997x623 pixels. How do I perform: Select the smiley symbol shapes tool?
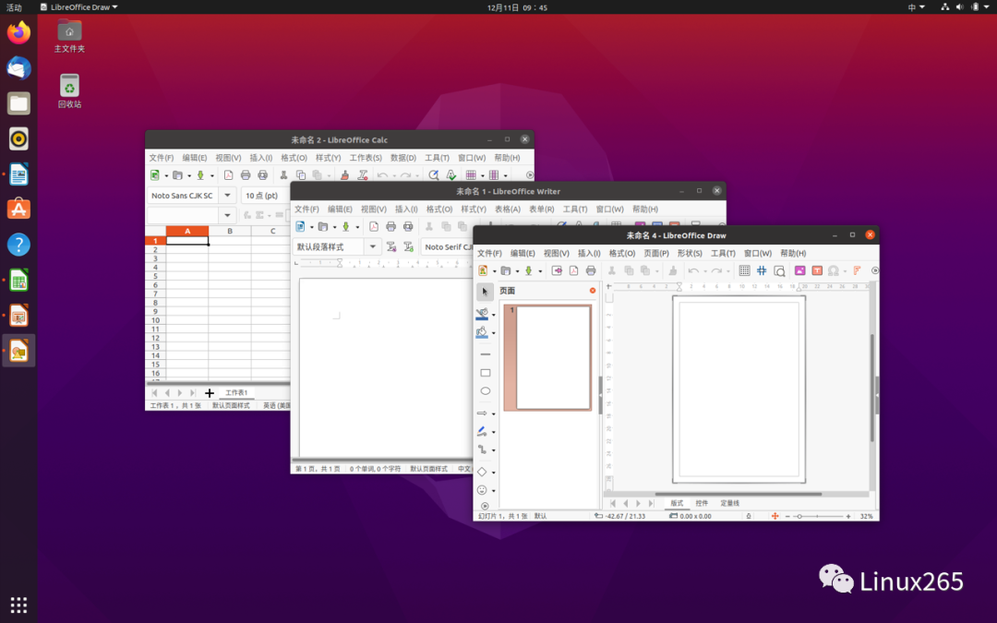[482, 490]
